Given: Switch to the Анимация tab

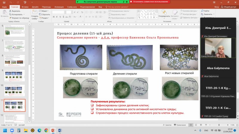Looking at the screenshot, I should (59, 7).
